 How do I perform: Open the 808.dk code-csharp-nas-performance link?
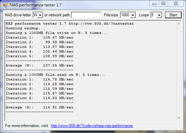(x=92, y=126)
